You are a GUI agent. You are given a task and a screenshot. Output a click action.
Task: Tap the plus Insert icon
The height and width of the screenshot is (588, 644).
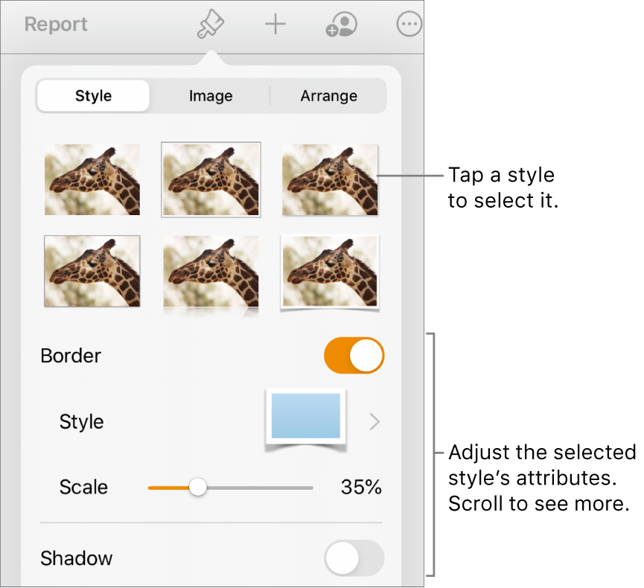coord(275,25)
